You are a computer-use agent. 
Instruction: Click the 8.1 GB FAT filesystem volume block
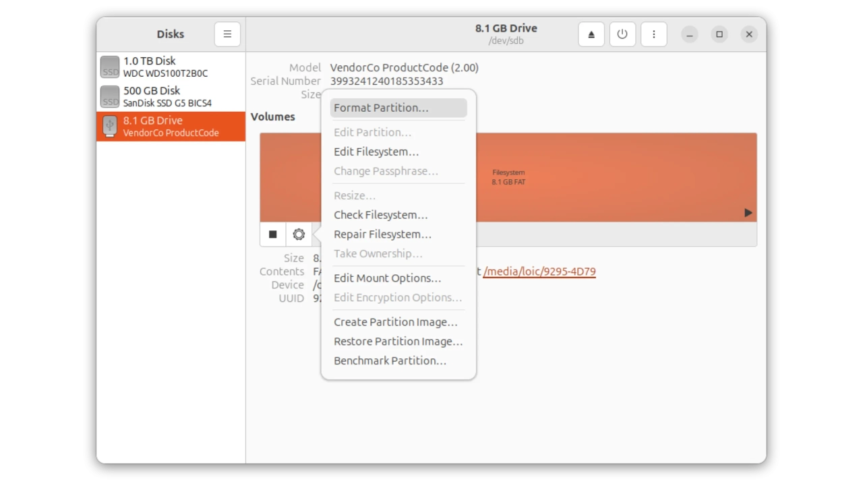click(607, 177)
